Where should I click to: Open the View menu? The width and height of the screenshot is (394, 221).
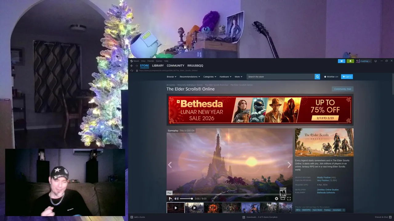point(143,61)
